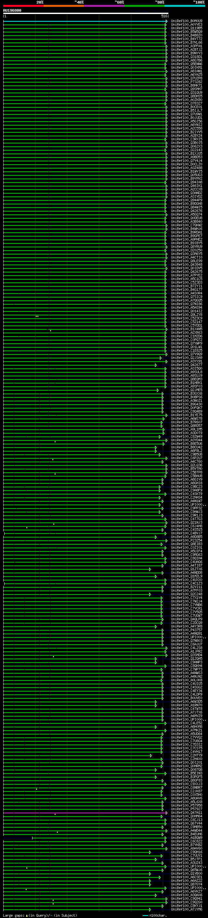This screenshot has height=918, width=208.
Task: Open hit UniRef100_A2BYZ4
Action: [x=187, y=135]
